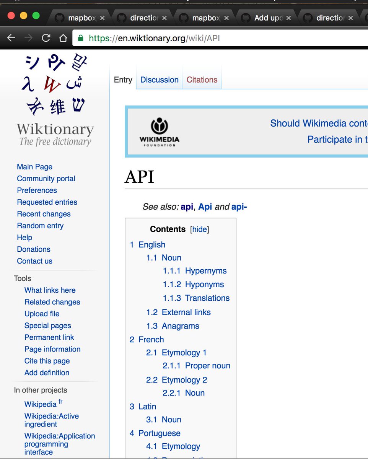Hide the Contents table
Screen dimensions: 368x459
(x=199, y=229)
